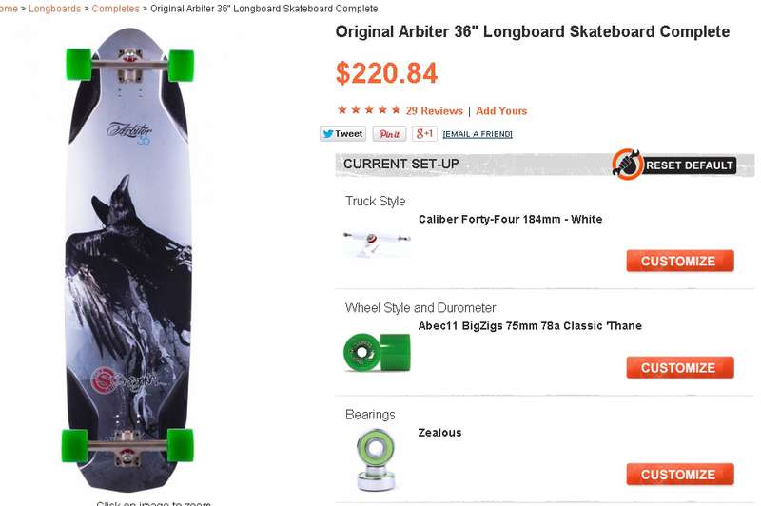Click the Zealous bearings image
This screenshot has height=506, width=761.
click(x=376, y=459)
